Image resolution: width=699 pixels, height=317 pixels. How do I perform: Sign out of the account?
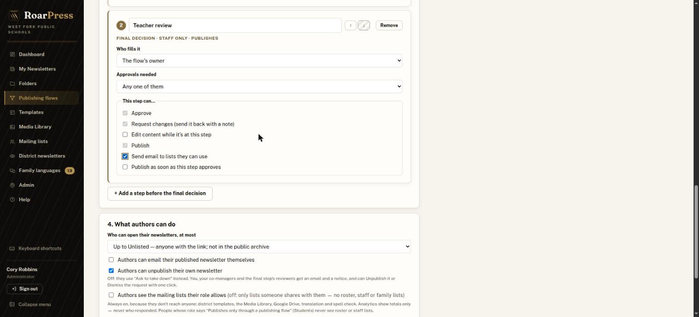[25, 289]
